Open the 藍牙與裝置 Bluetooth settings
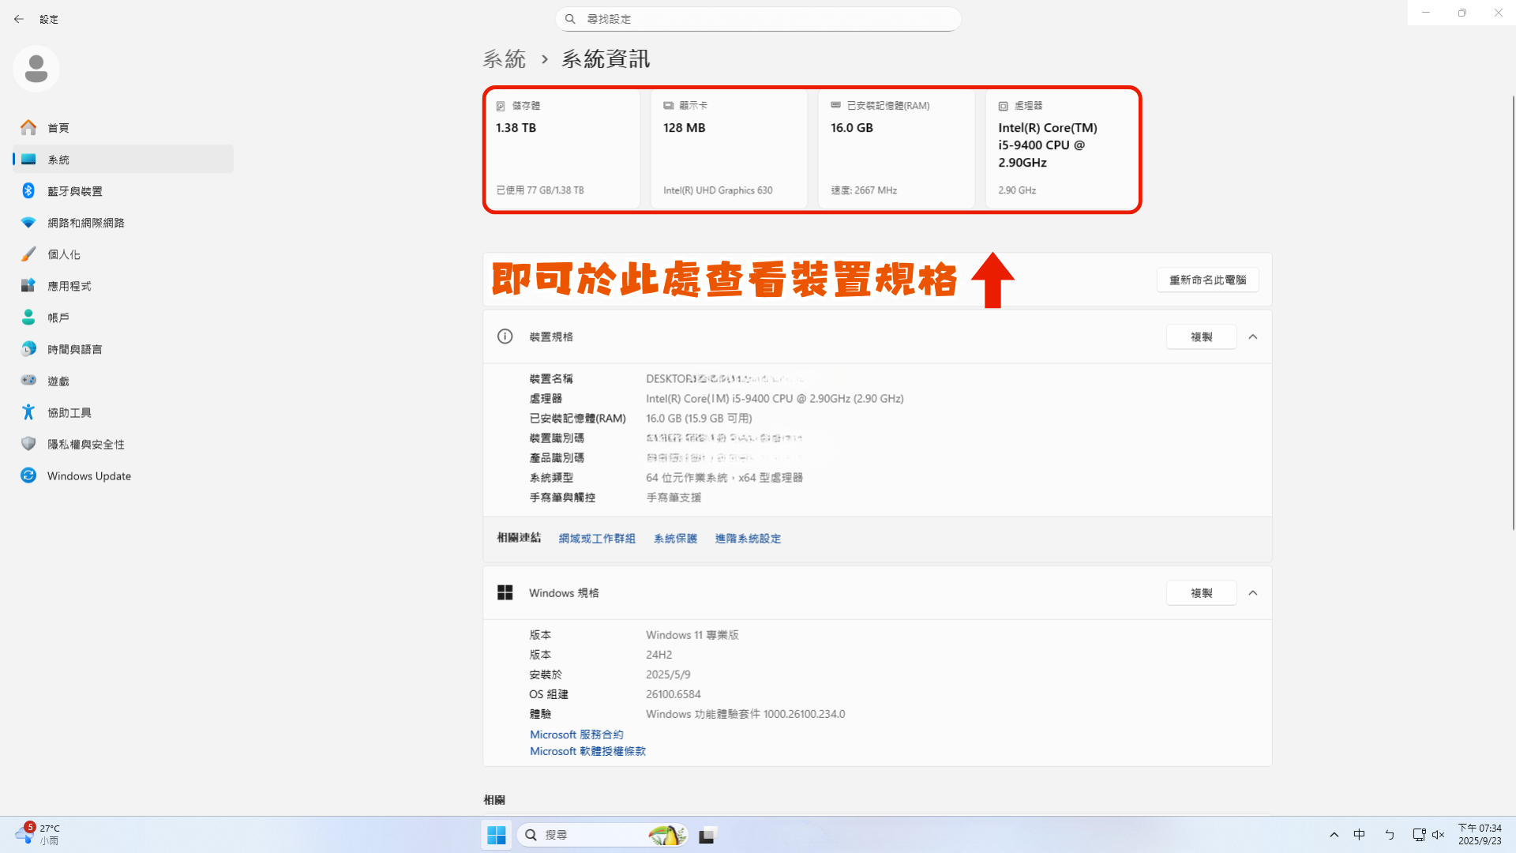This screenshot has height=853, width=1516. pyautogui.click(x=74, y=191)
